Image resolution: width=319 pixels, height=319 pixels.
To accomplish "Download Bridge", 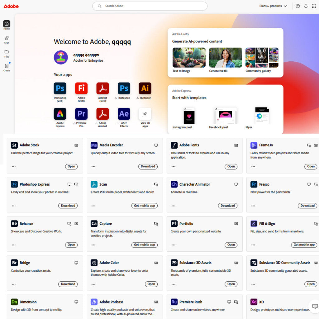I will (68, 284).
